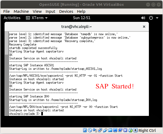Click the /usr/sap/NPL/D00/exe/sapcontrol command line
The image size is (163, 134).
tap(63, 107)
